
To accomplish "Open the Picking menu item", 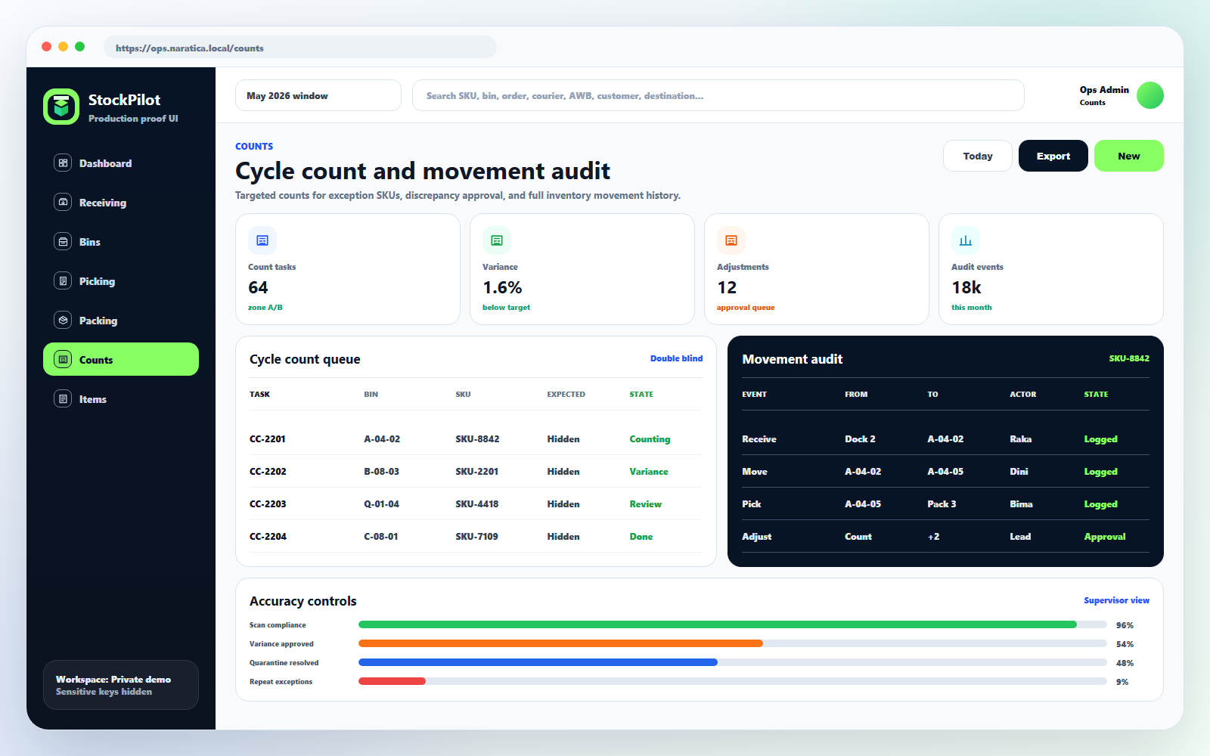I will pyautogui.click(x=121, y=280).
